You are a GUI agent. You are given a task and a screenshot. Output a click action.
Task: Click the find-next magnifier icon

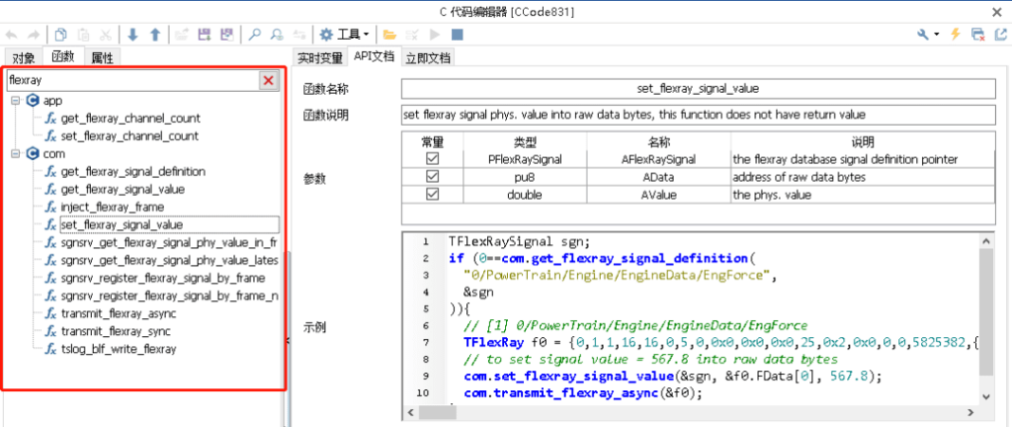(x=277, y=35)
